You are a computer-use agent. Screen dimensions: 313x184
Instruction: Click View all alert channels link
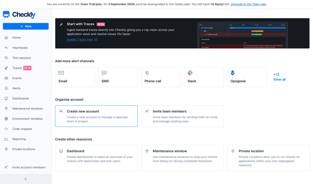pyautogui.click(x=279, y=79)
